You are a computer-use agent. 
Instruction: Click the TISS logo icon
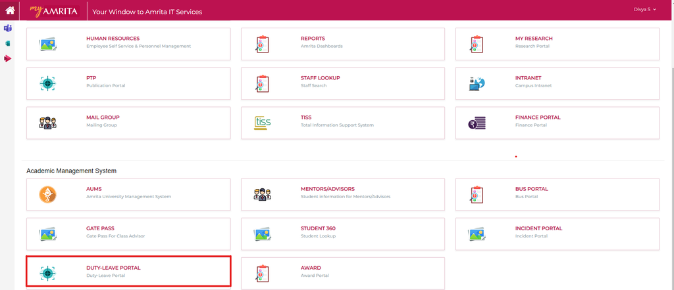click(262, 123)
